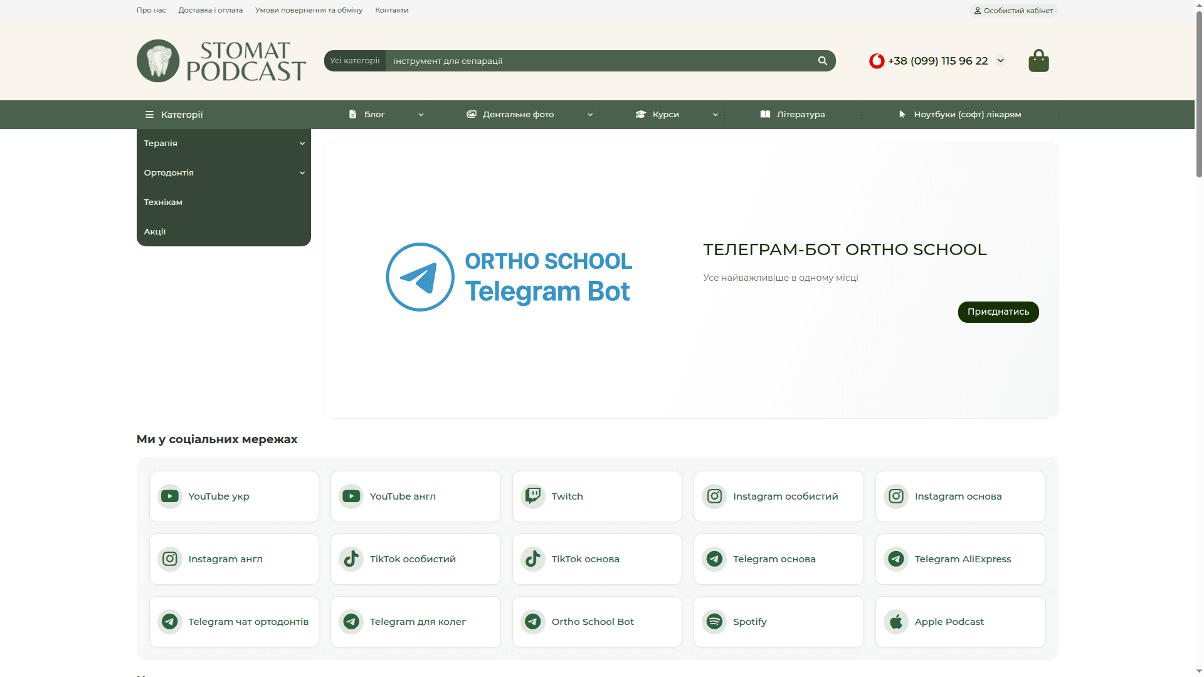
Task: Click the ТЕЛЕГРАМ-БОТ ORTHO SCHOOL heading
Action: pos(845,249)
